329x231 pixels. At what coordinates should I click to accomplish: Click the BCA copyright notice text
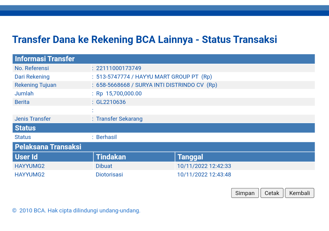click(x=76, y=211)
